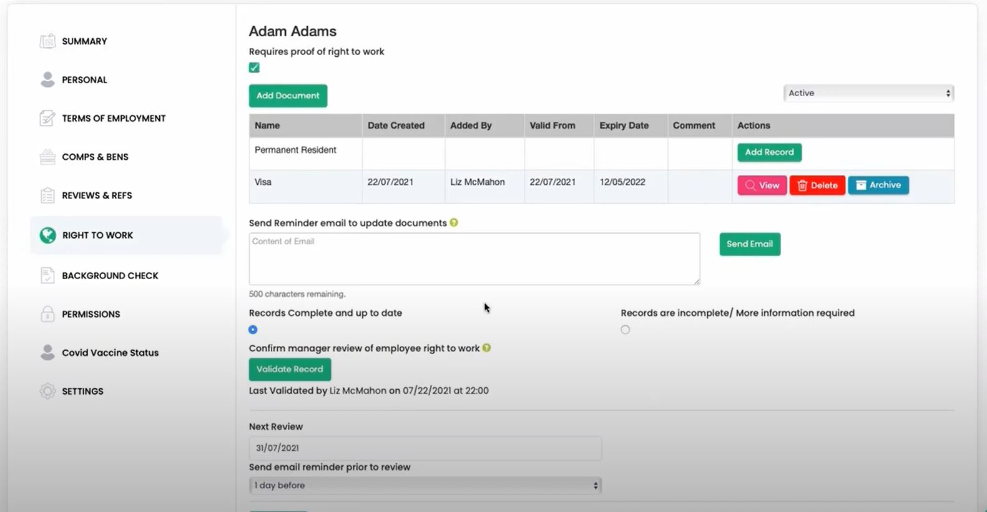
Task: Click the Last Validated by status line
Action: [369, 391]
